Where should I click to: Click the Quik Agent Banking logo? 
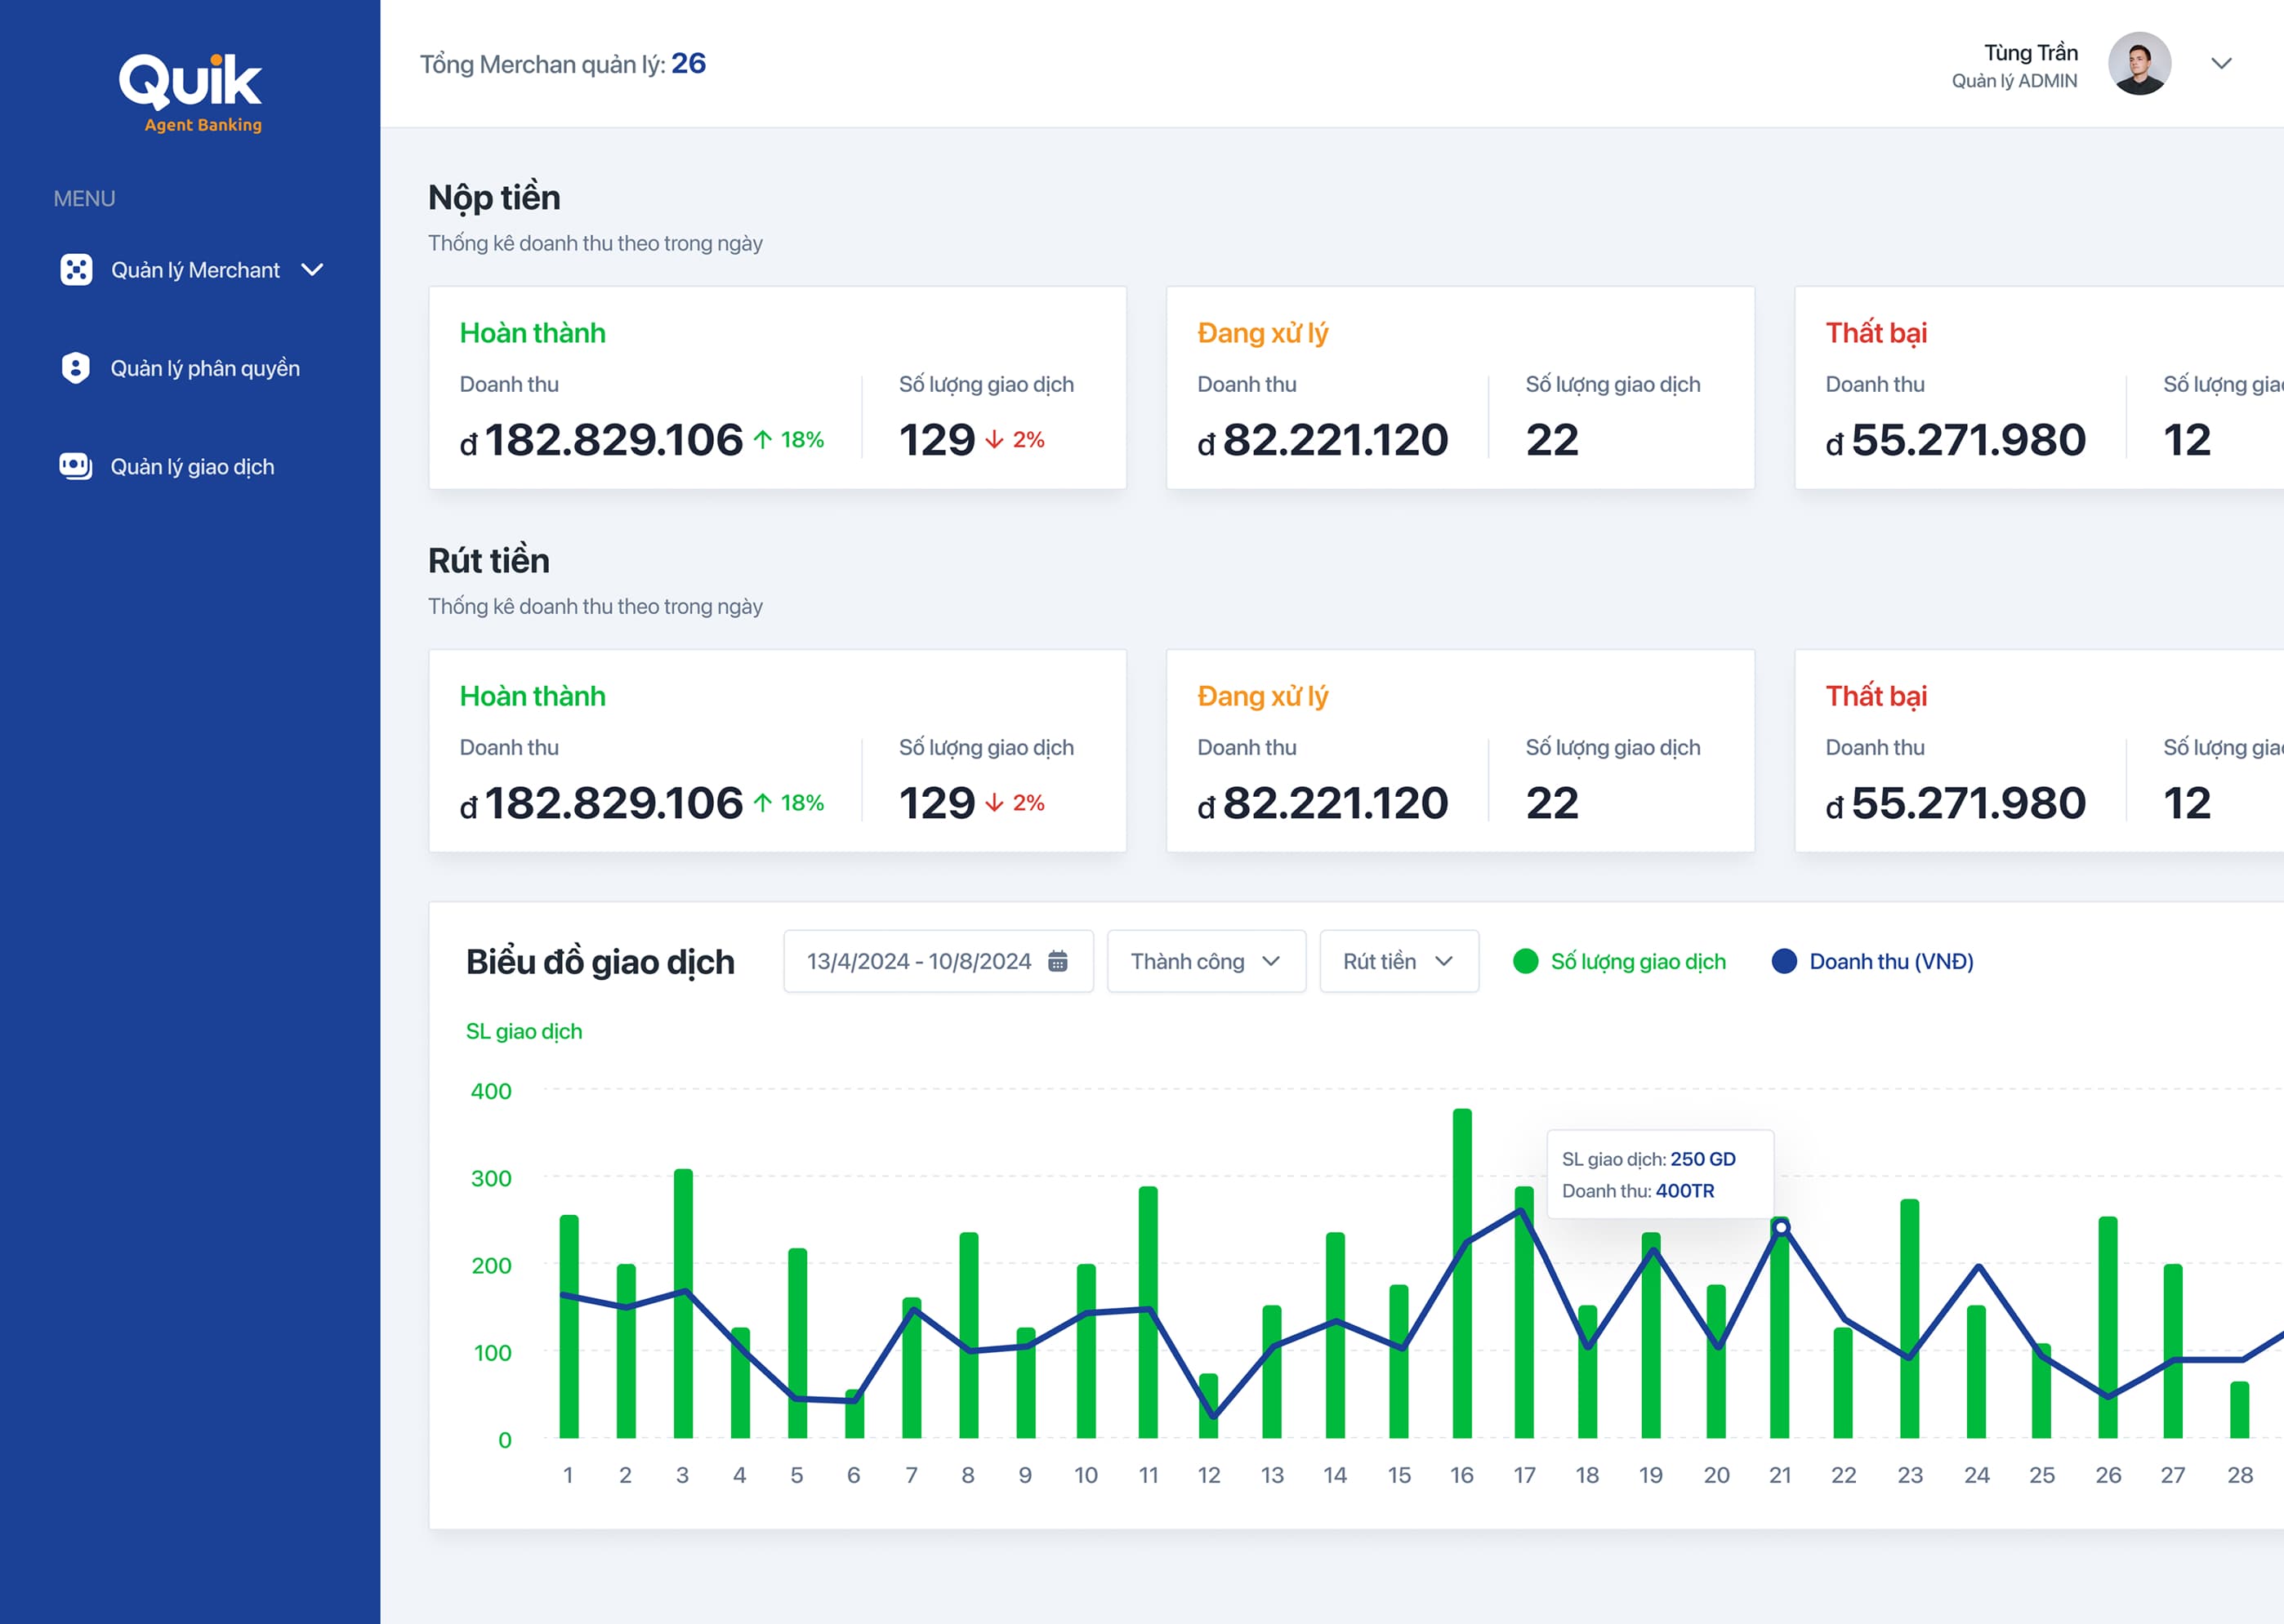190,93
